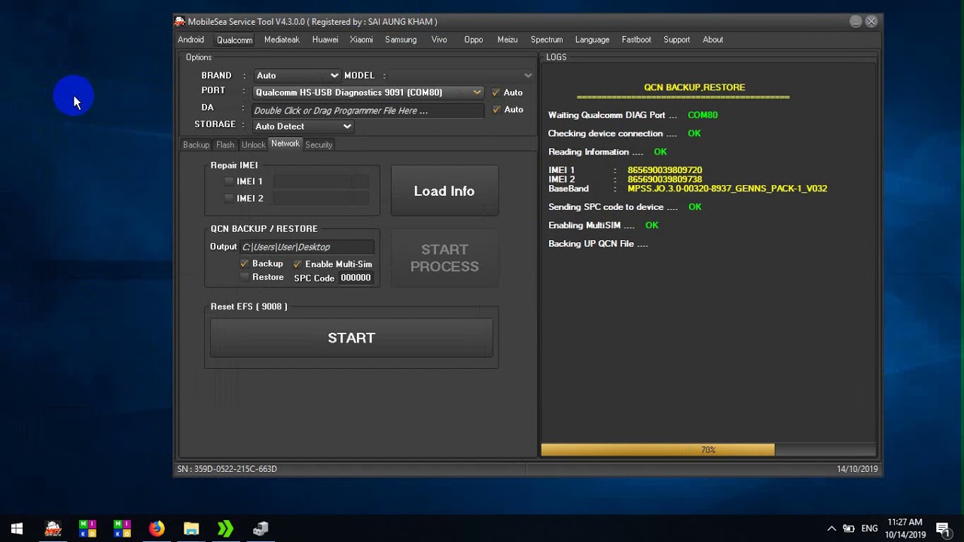Open the Fastboot menu
This screenshot has height=542, width=964.
pos(636,40)
